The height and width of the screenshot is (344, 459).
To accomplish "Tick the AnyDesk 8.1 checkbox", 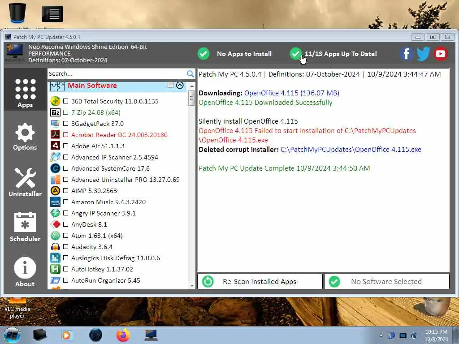I will click(x=66, y=224).
